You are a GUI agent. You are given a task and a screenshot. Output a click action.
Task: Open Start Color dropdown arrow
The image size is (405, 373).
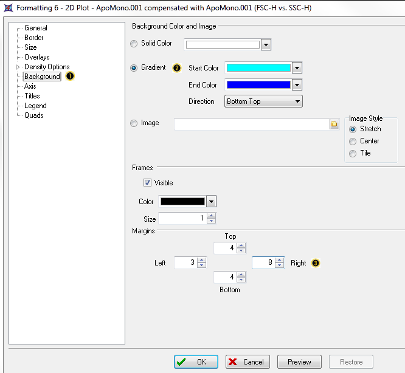(297, 68)
